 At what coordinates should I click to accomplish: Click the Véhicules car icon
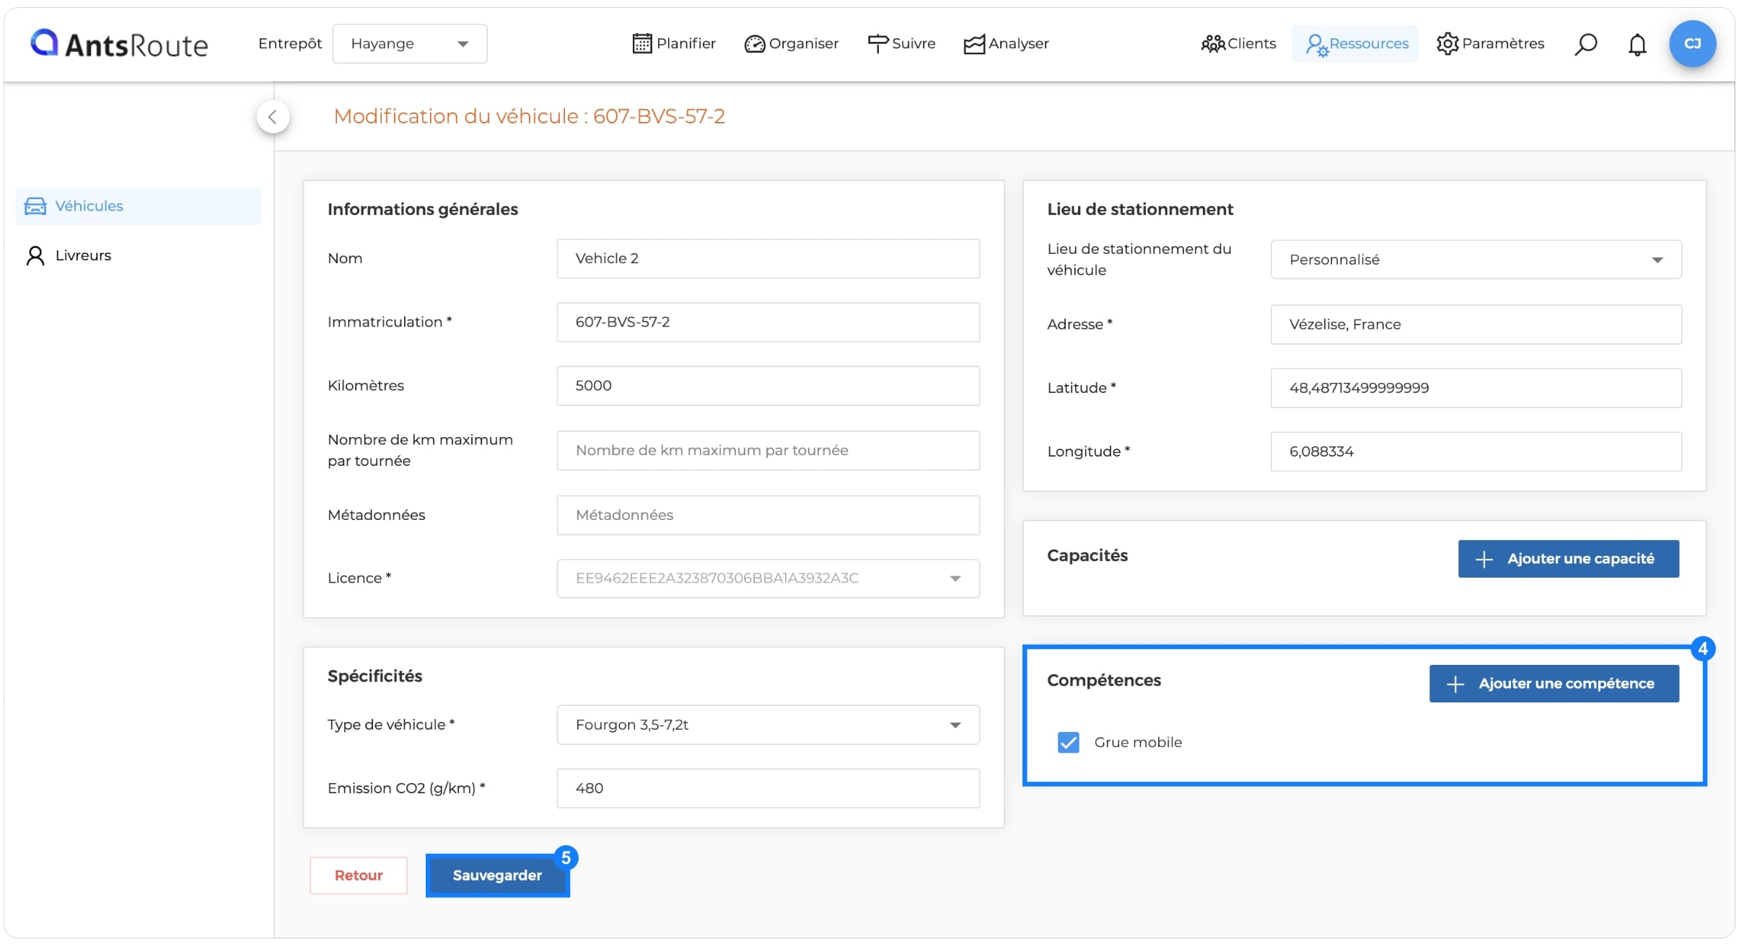pos(35,206)
